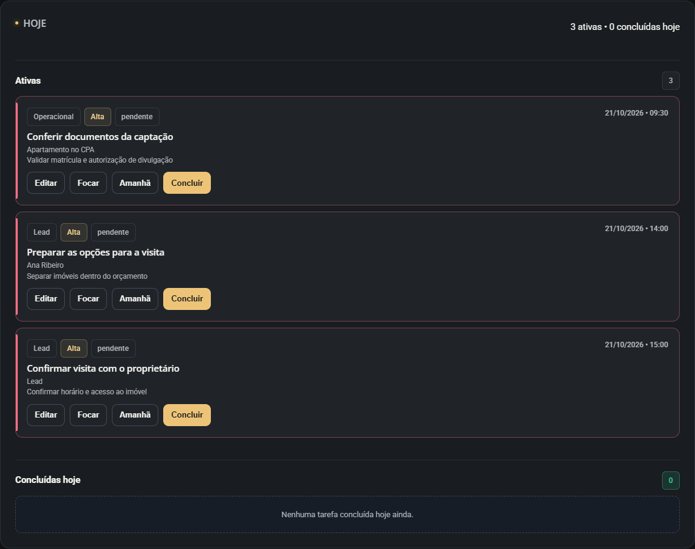695x549 pixels.
Task: Click Nenhuma tarefa concluída hoje ainda message
Action: [x=347, y=514]
